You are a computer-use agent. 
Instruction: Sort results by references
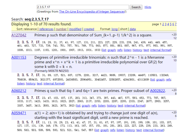pos(46,29)
